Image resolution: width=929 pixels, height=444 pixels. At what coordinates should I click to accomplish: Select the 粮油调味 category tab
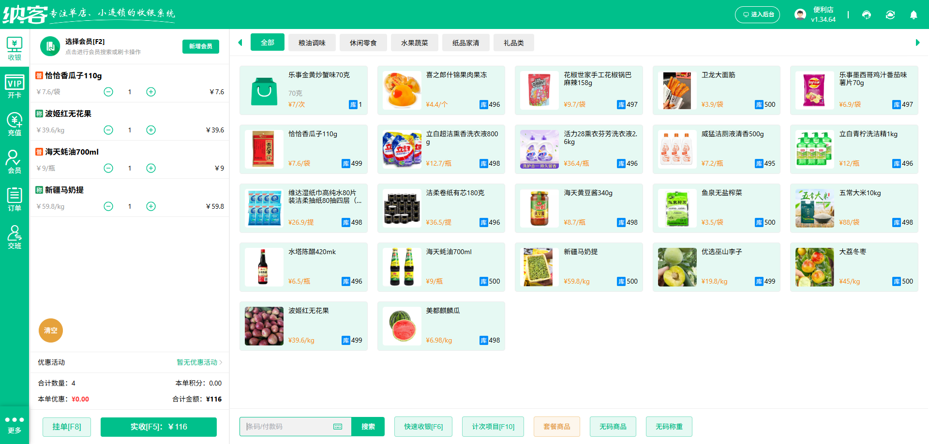click(312, 43)
